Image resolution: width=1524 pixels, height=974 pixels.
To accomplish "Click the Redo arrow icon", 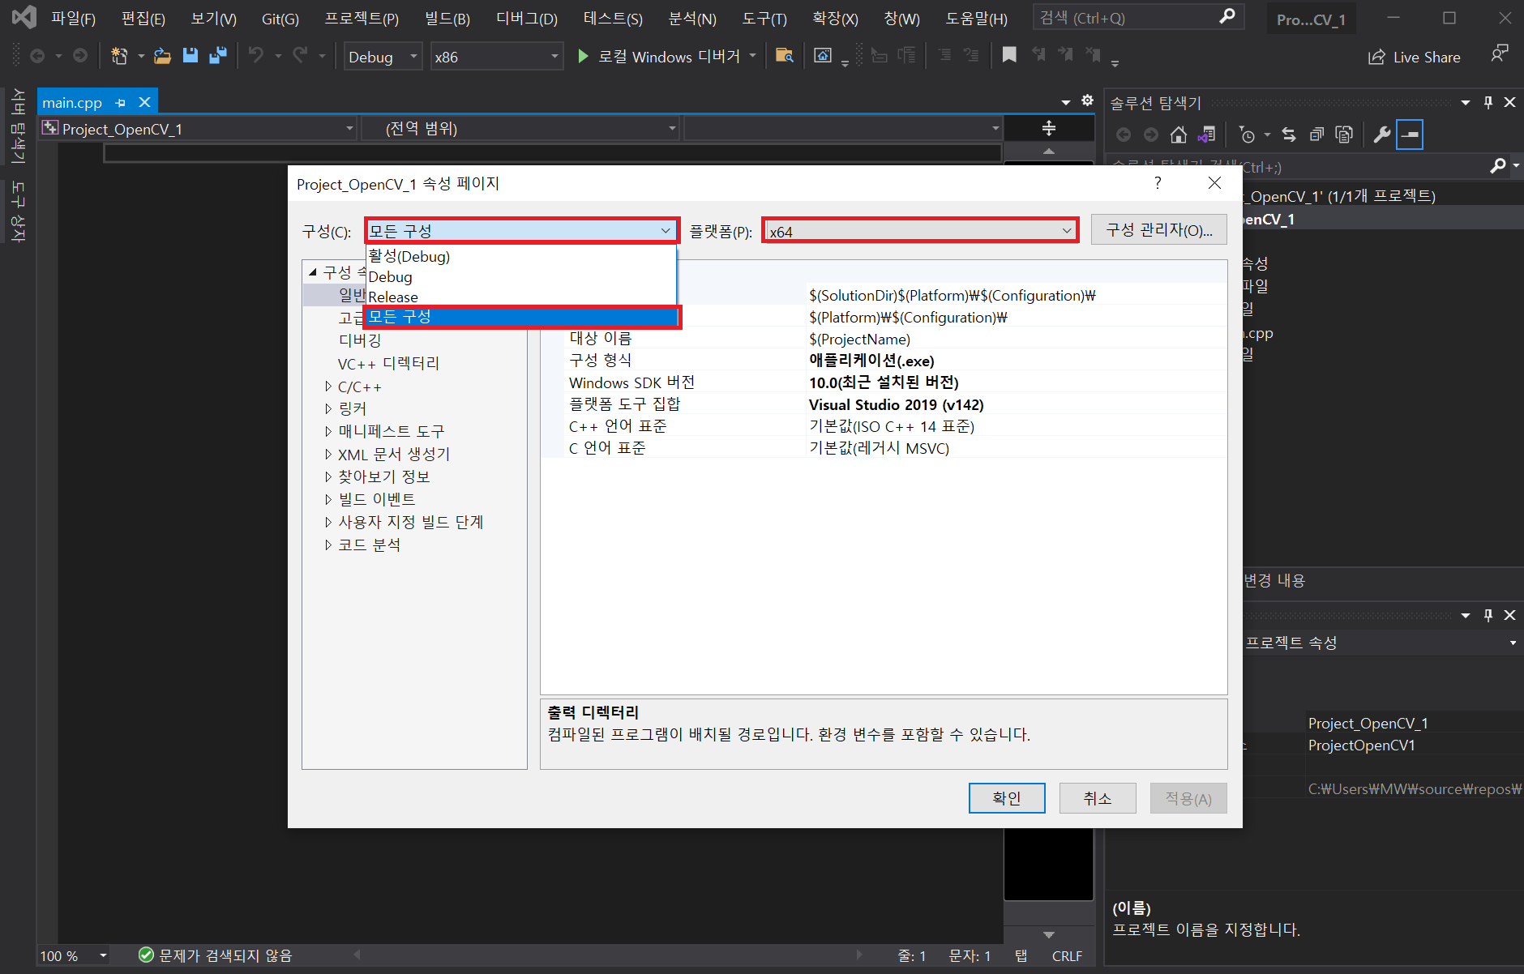I will pyautogui.click(x=300, y=55).
